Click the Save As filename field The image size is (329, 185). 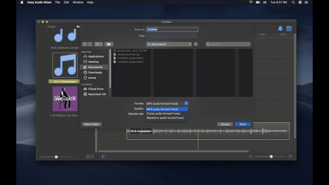(172, 29)
